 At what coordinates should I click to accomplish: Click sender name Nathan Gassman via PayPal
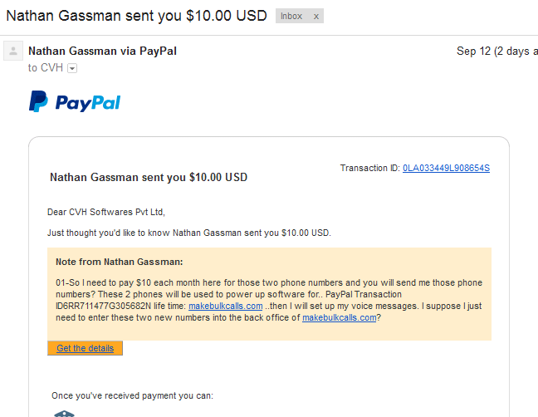102,52
